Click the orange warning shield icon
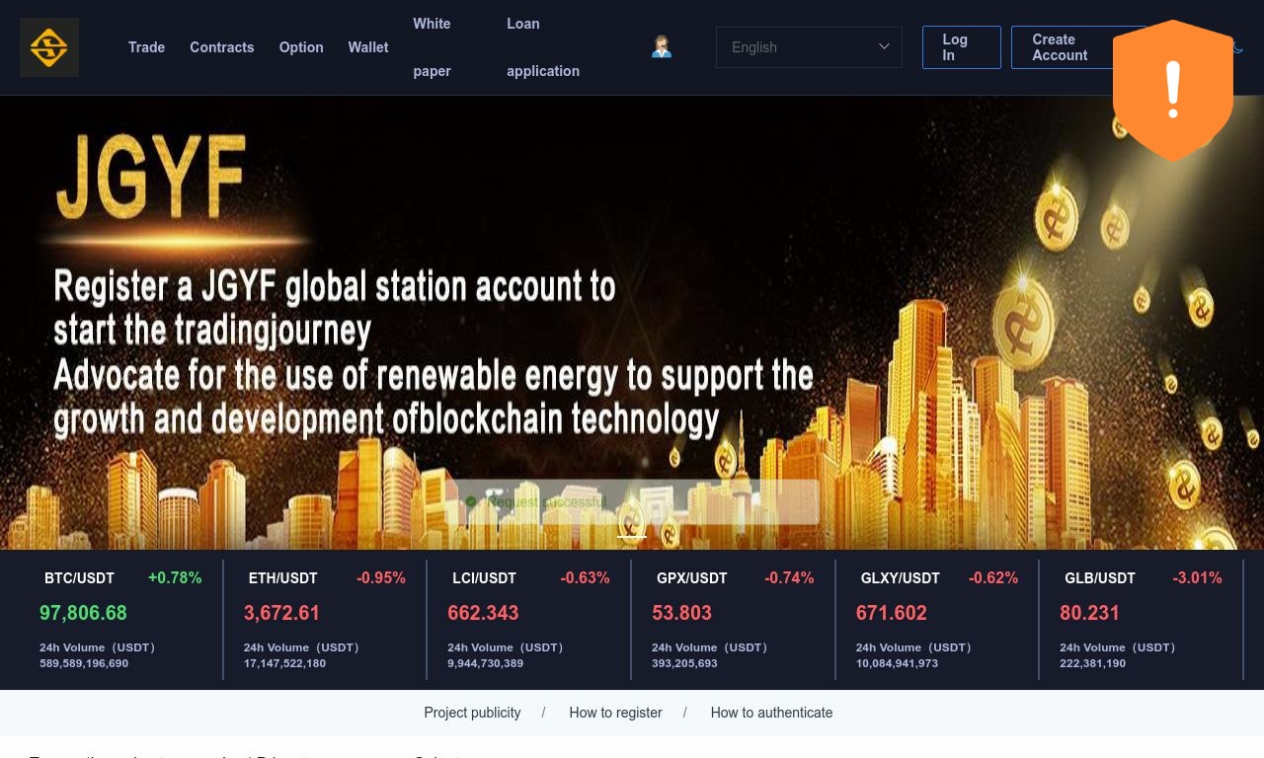The width and height of the screenshot is (1264, 758). [1173, 91]
